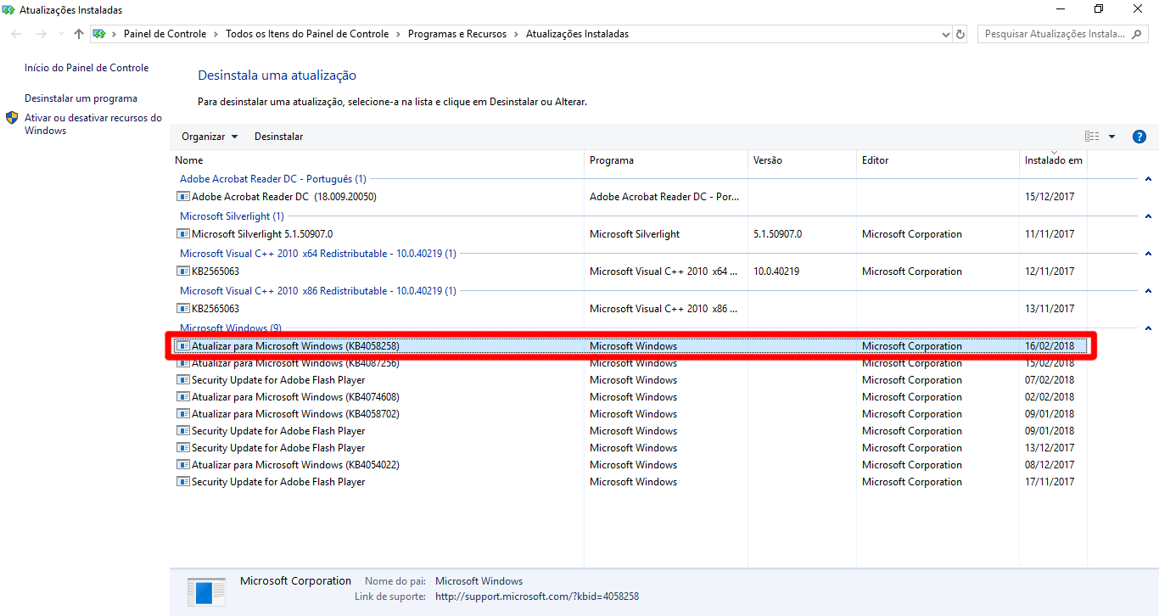Click the details pane update thumbnail
Screen dimensions: 1159x616
206,591
